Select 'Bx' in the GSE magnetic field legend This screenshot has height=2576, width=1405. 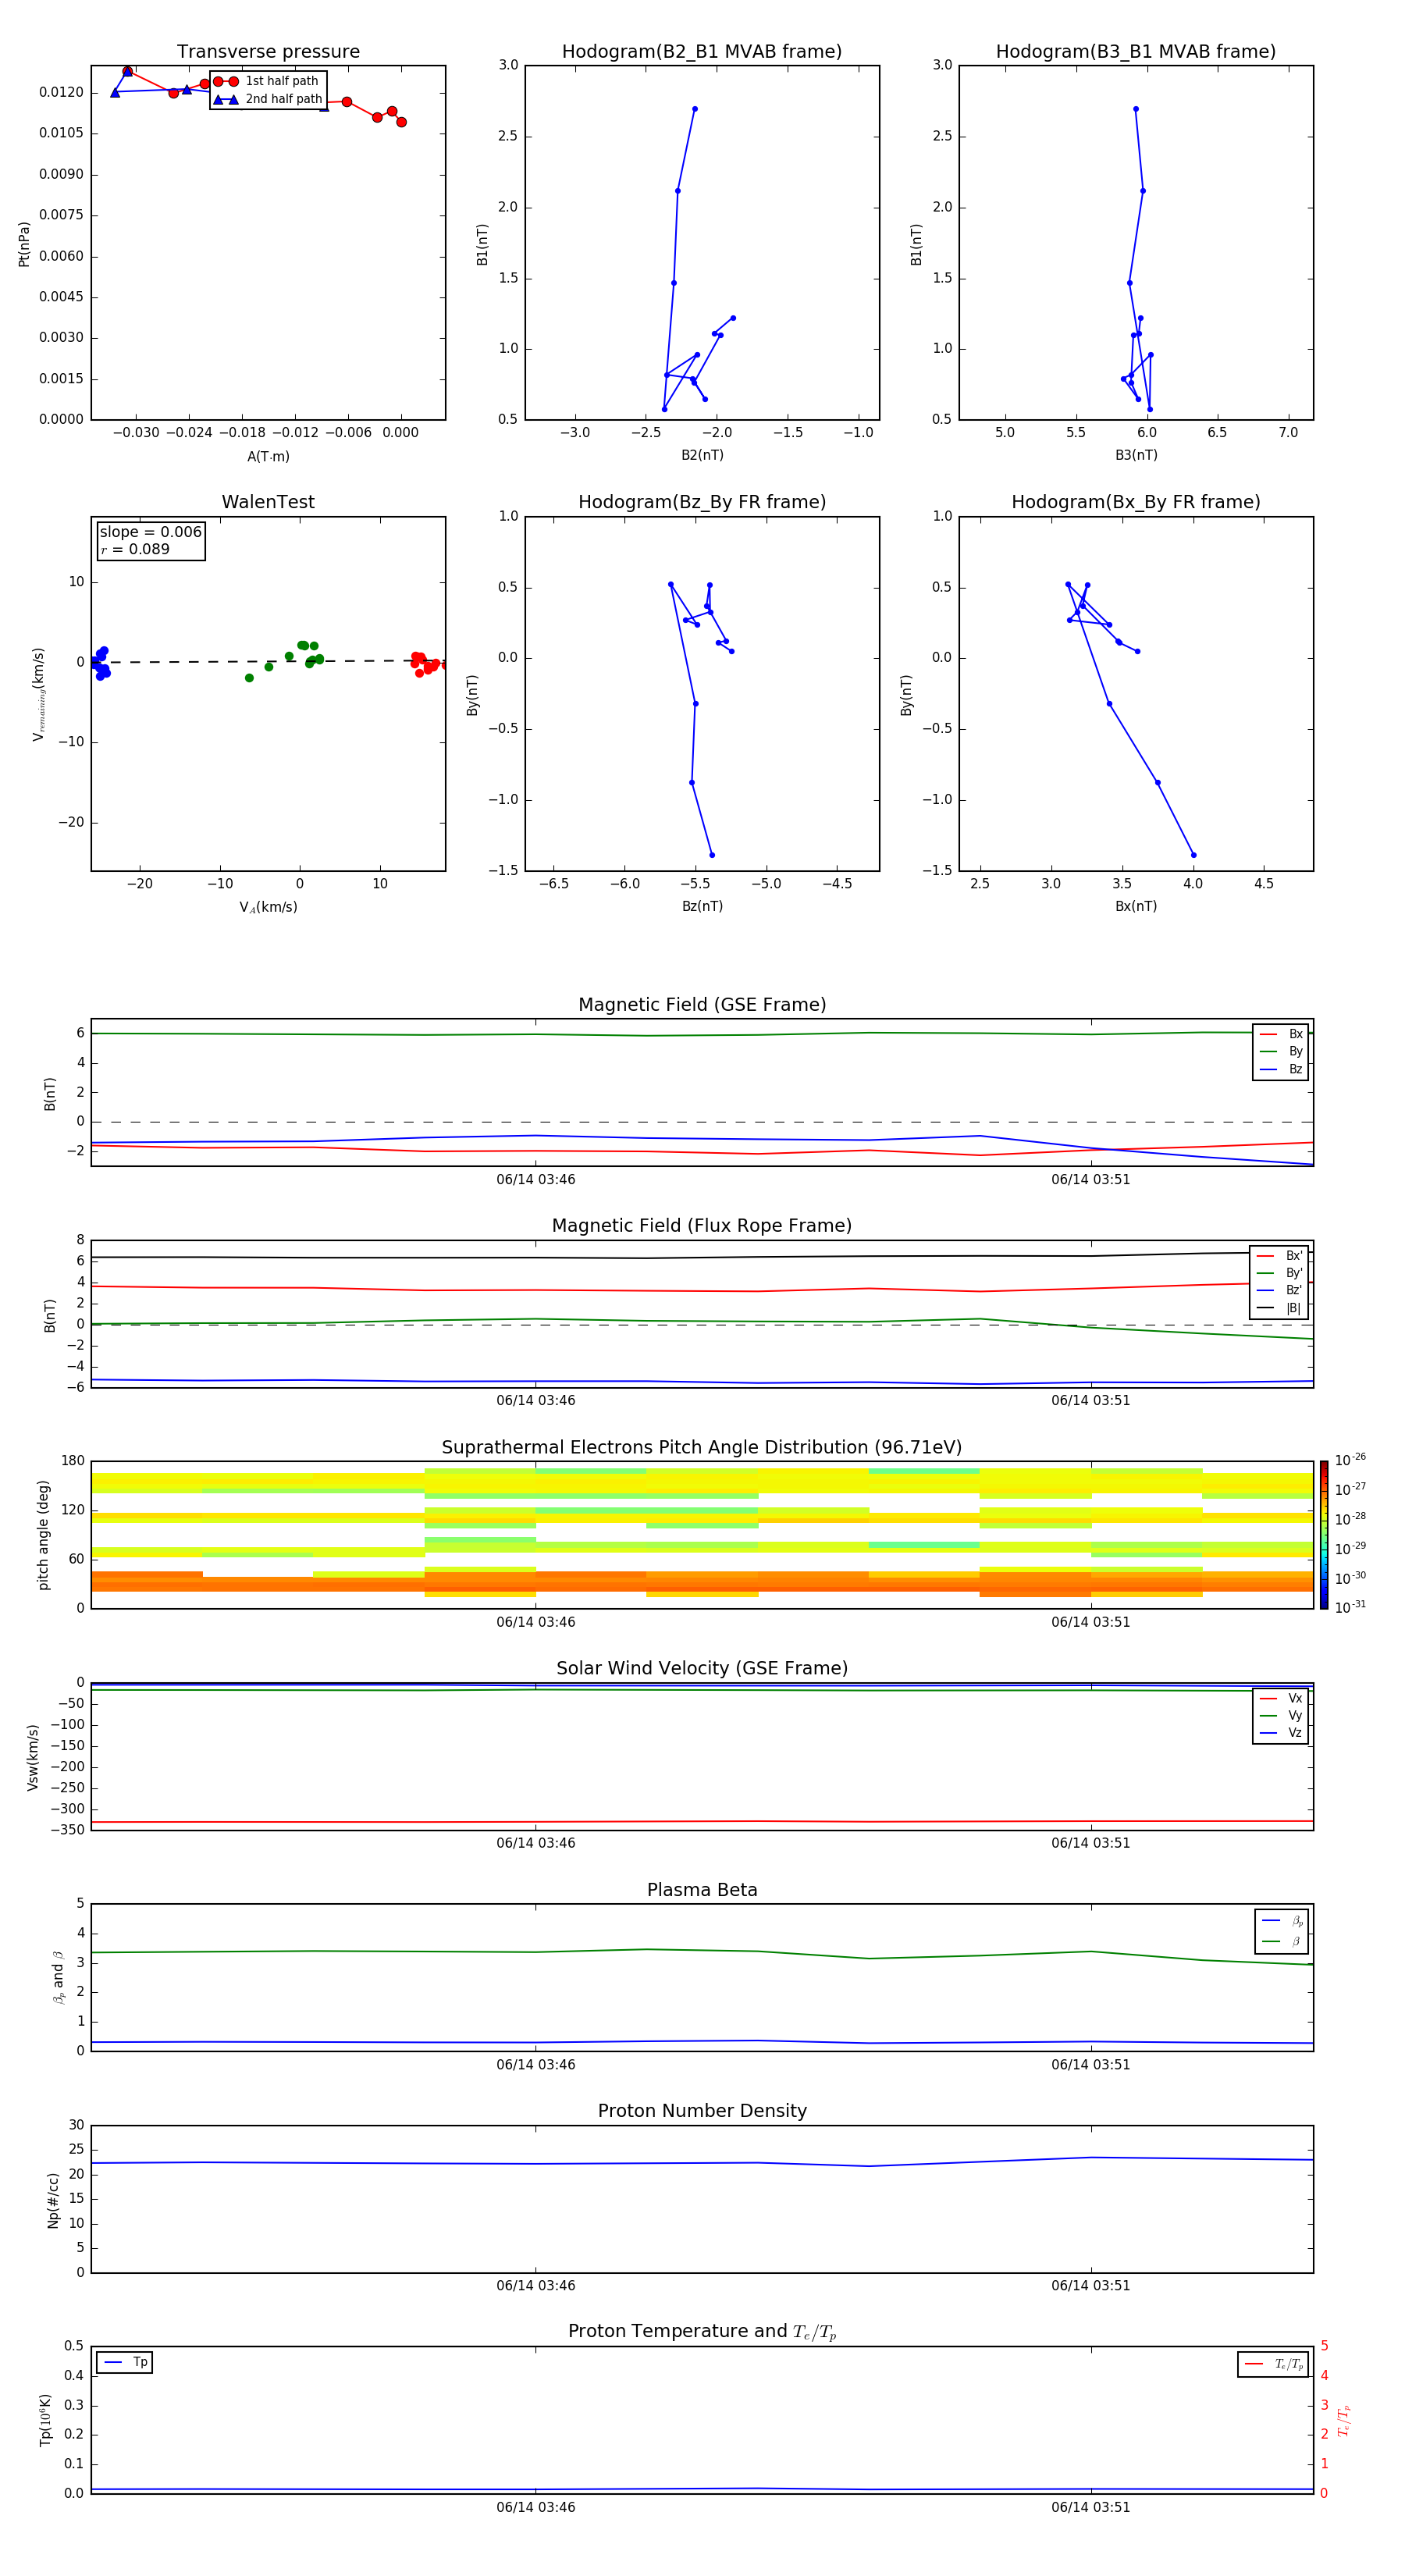(x=1281, y=1034)
